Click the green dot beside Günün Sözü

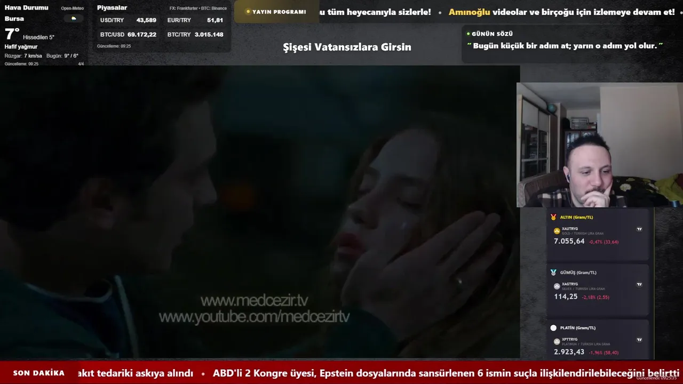click(x=468, y=34)
